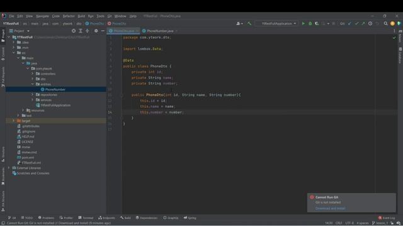Viewport: 403px width, 226px height.
Task: Click the orange IDE updates icon
Action: coord(392,24)
